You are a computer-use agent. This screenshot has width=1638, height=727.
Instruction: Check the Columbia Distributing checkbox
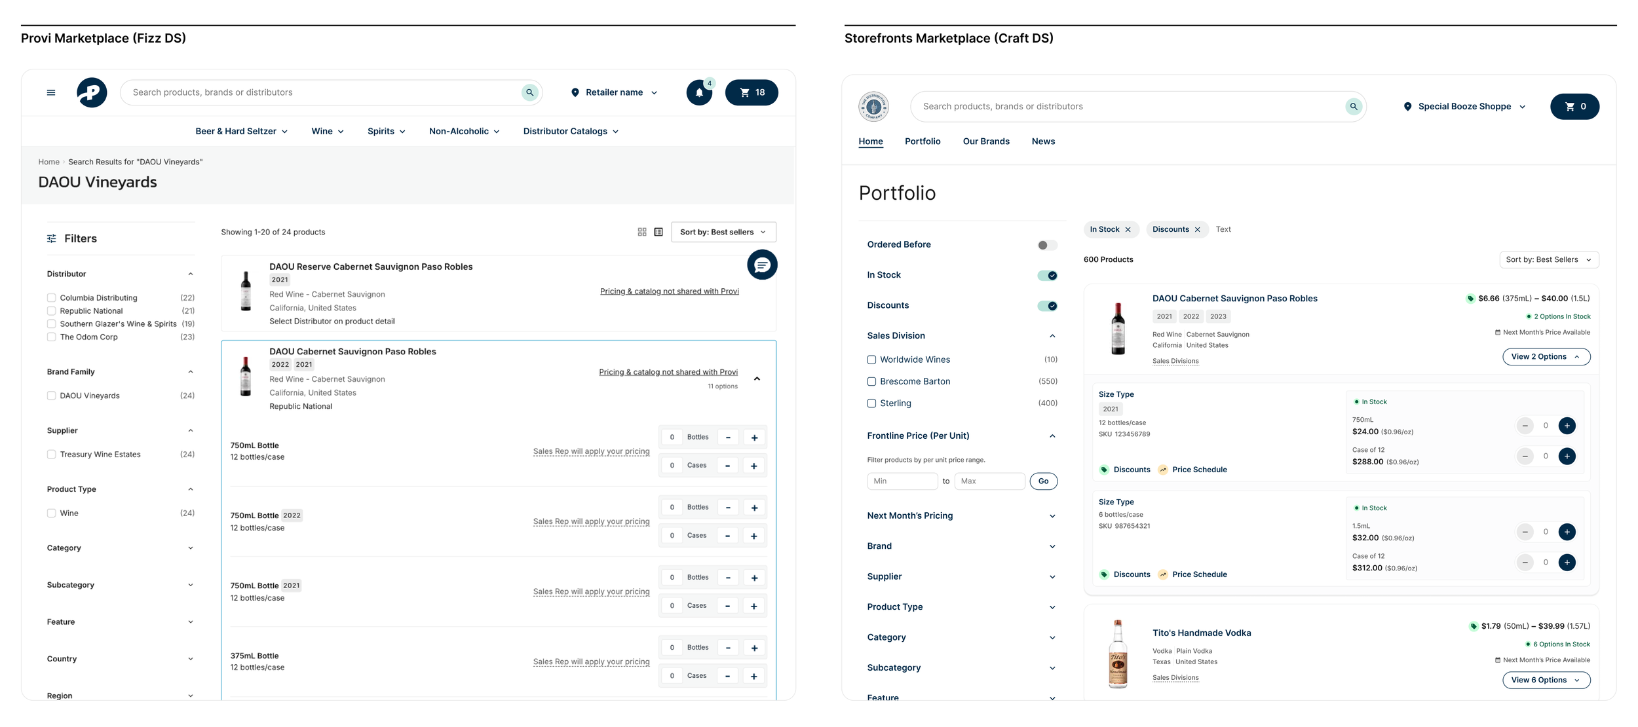click(x=52, y=297)
